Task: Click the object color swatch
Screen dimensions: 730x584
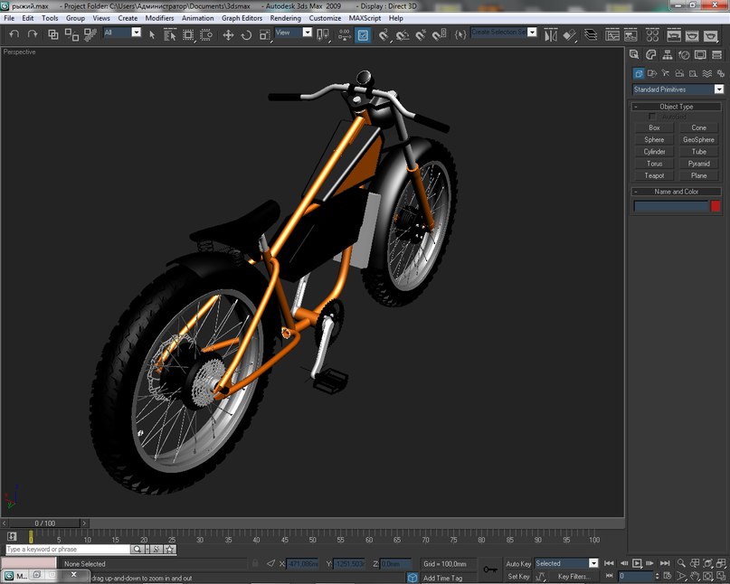Action: [716, 206]
